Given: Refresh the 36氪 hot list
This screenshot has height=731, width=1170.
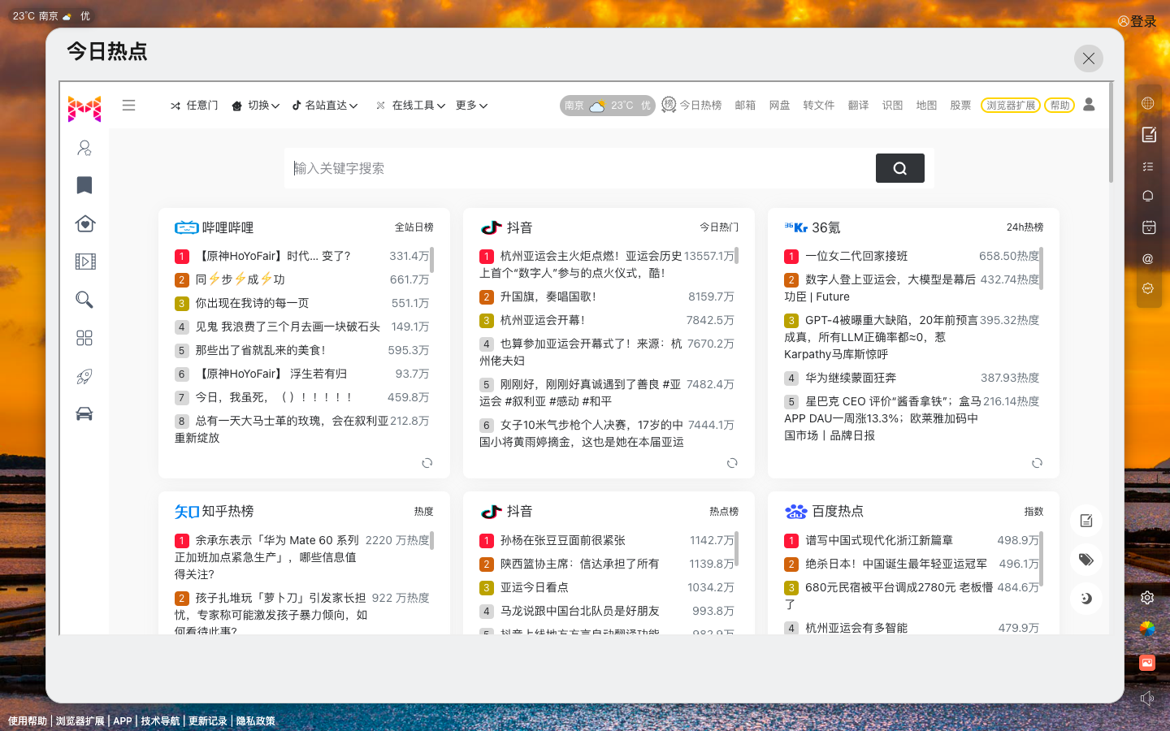Looking at the screenshot, I should (1037, 463).
